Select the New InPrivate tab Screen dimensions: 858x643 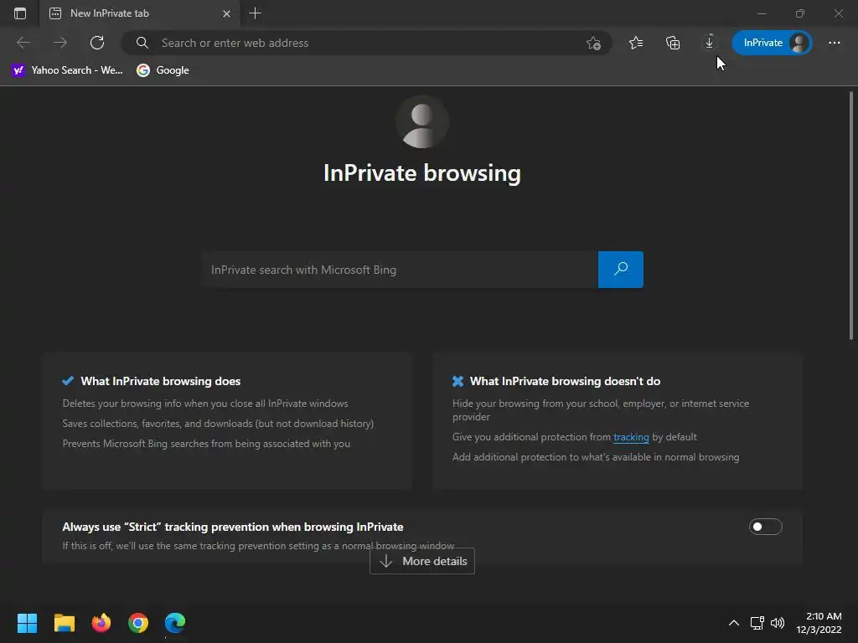(x=140, y=13)
